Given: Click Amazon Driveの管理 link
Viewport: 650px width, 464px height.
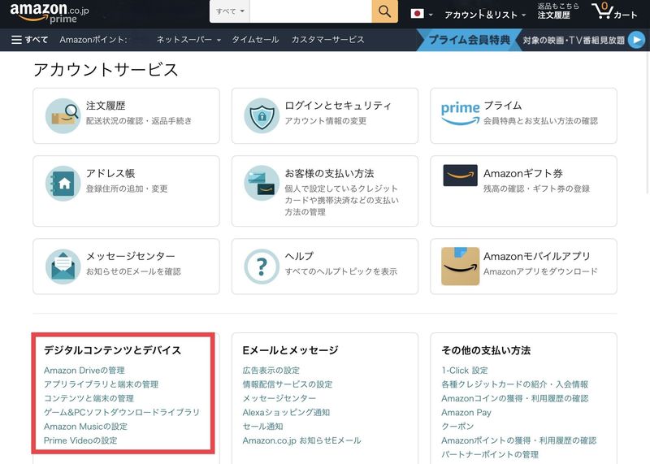Looking at the screenshot, I should tap(84, 371).
